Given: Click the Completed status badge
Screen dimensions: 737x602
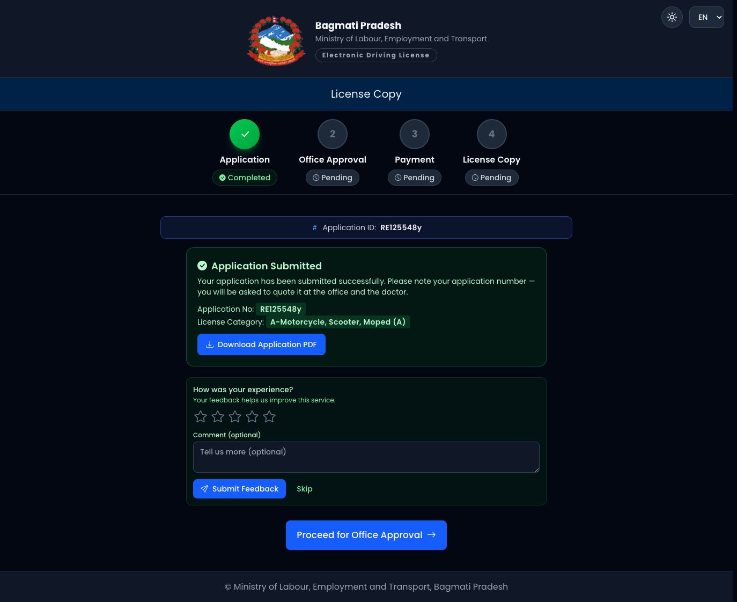Looking at the screenshot, I should pos(245,178).
